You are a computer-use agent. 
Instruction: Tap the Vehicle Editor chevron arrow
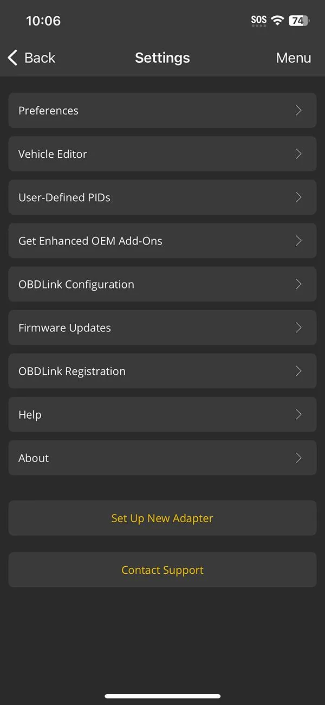[298, 154]
